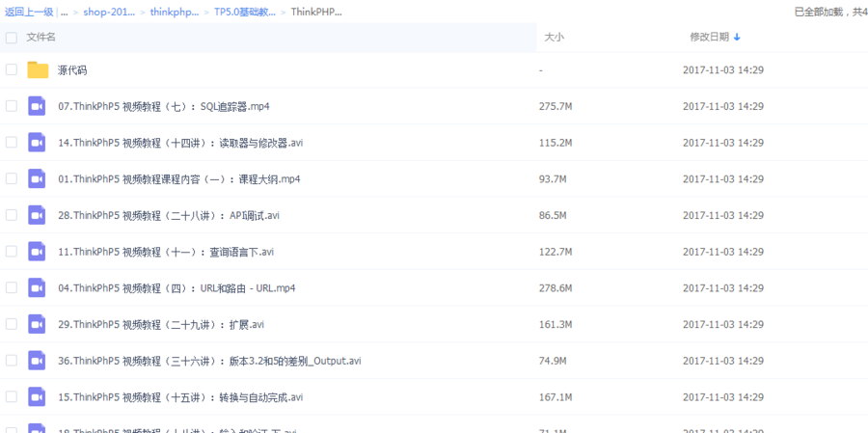This screenshot has width=868, height=433.
Task: Click size value 86.5M
Action: click(553, 215)
